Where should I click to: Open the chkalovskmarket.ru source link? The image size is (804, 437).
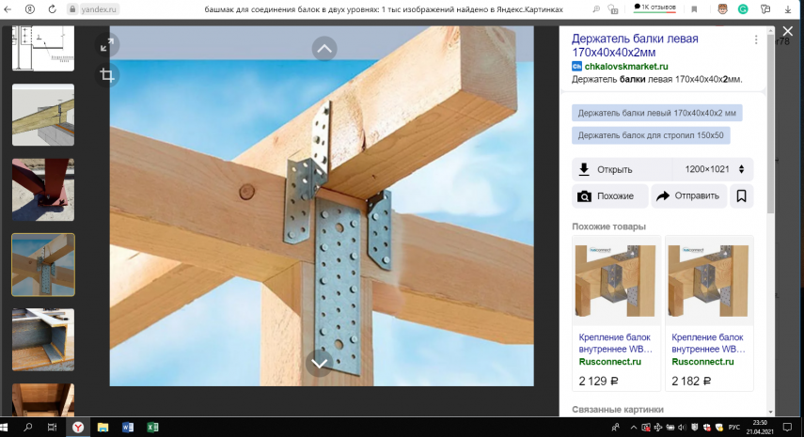click(x=625, y=67)
